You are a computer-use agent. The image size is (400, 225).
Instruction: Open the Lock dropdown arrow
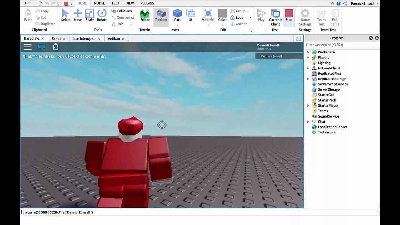250,18
